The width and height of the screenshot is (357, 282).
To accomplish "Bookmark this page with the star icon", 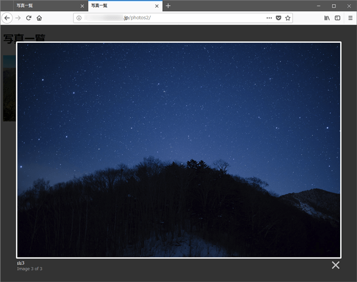I will [x=288, y=18].
